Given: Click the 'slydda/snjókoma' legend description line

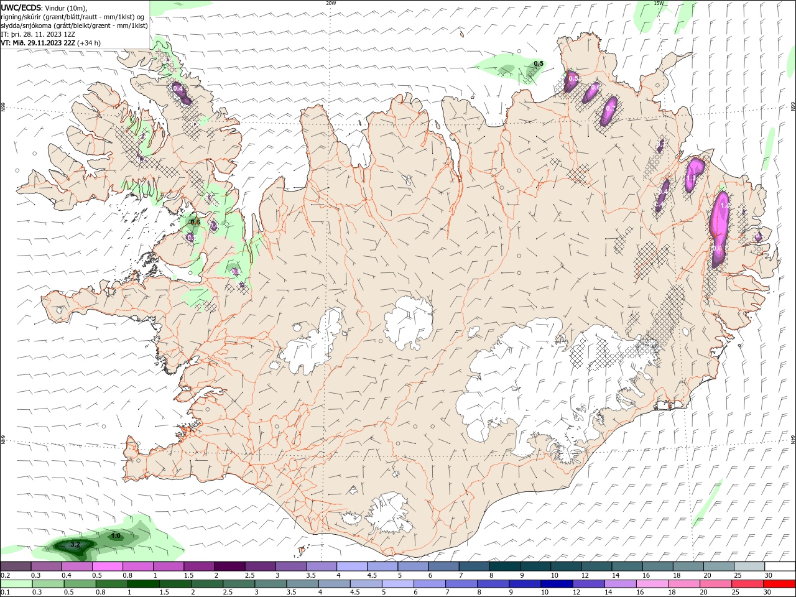Looking at the screenshot, I should [74, 25].
